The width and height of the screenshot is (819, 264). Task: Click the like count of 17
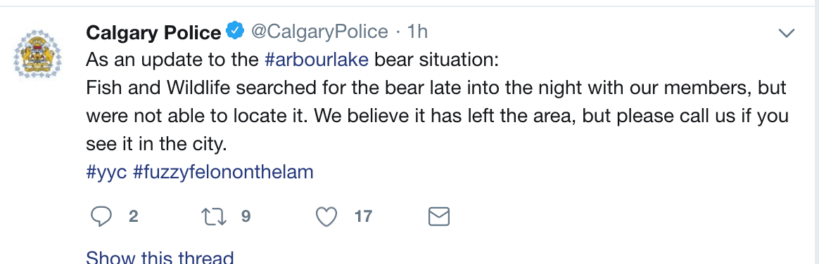pos(363,216)
